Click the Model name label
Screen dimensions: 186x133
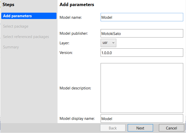(x=71, y=17)
